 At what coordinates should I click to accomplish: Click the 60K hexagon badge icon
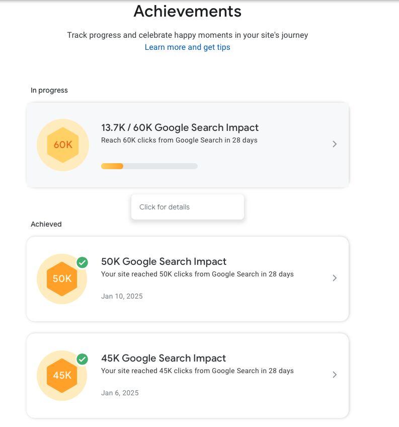(x=63, y=145)
